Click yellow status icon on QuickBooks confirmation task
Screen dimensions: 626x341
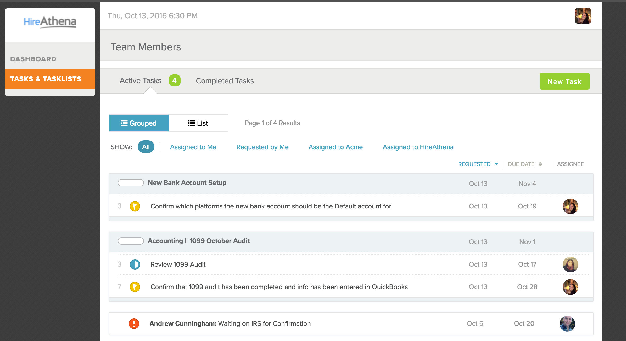click(135, 287)
